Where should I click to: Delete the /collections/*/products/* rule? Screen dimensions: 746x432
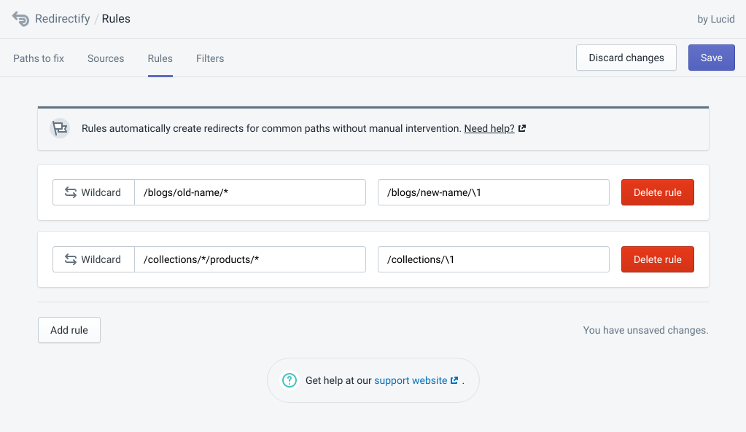658,259
